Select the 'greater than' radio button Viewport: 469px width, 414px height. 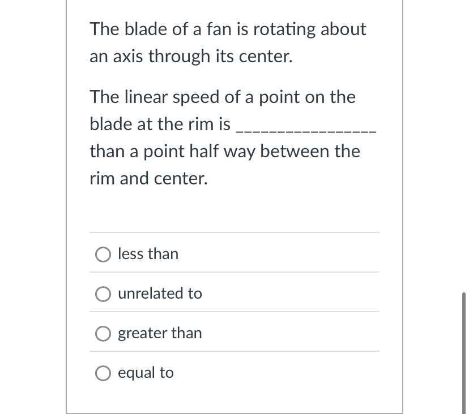(103, 334)
